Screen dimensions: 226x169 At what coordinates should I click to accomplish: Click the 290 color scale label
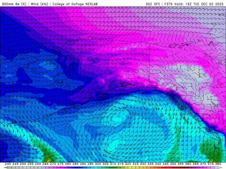point(83,164)
